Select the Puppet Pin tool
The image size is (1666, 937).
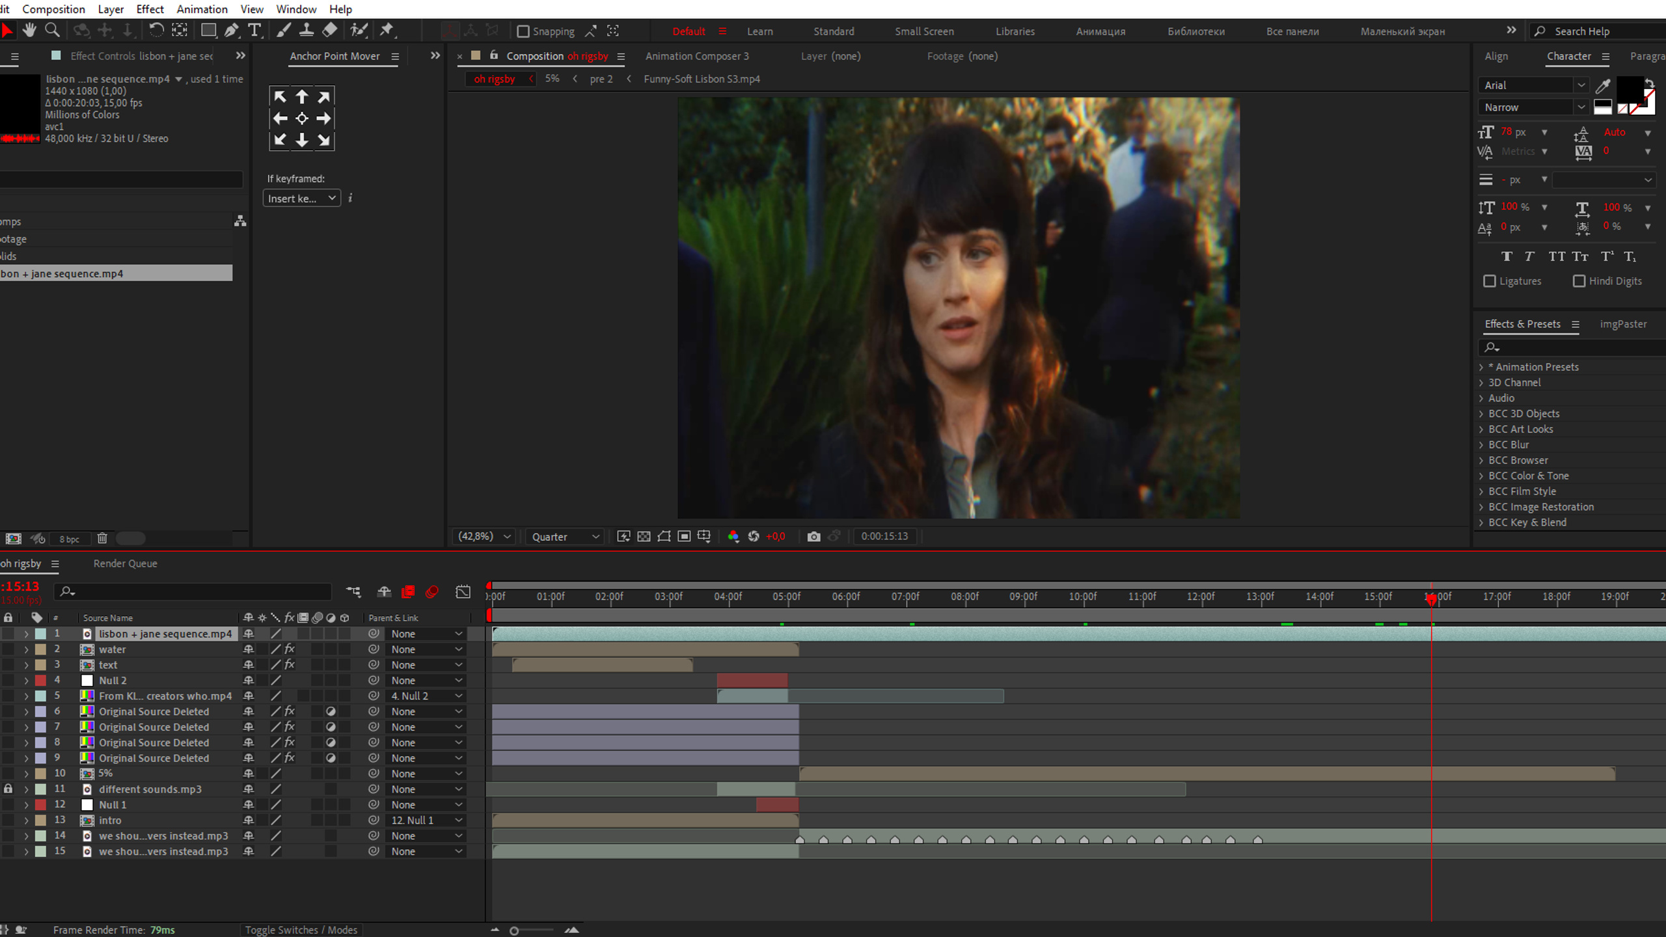[387, 30]
